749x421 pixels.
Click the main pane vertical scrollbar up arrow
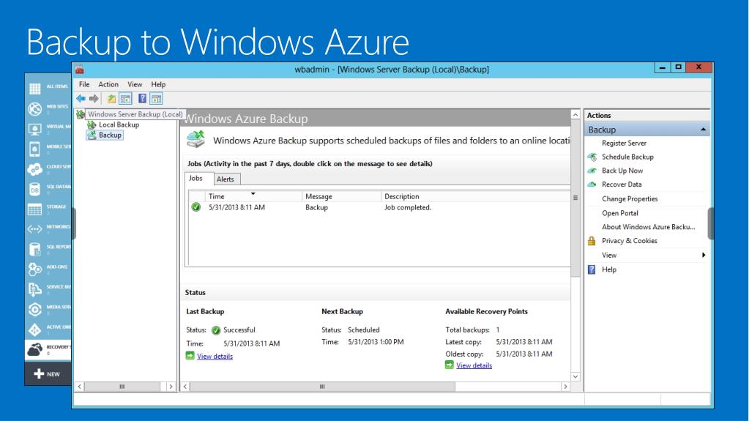575,115
